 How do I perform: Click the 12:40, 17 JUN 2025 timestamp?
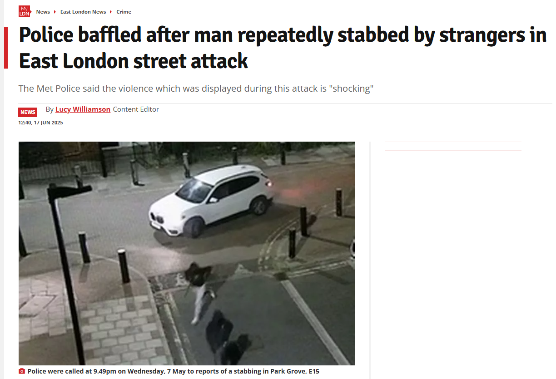(x=40, y=123)
